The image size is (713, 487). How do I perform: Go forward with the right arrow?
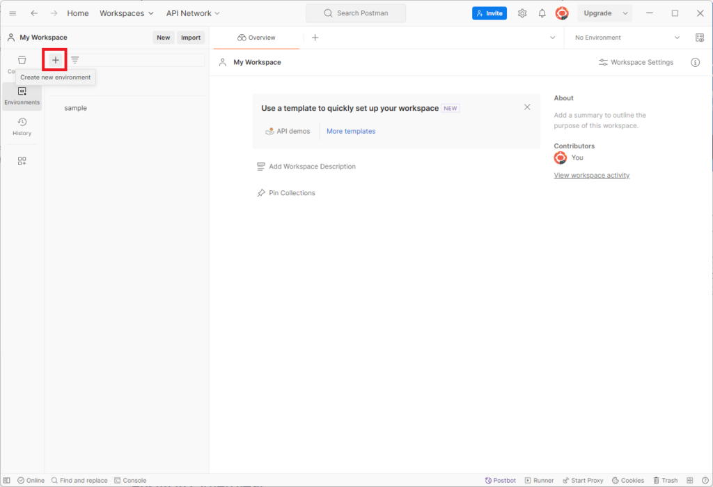tap(54, 13)
